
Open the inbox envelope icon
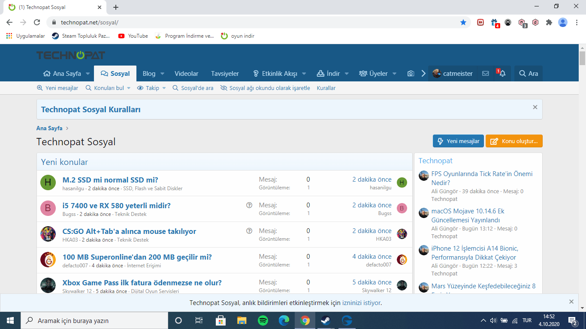point(486,74)
